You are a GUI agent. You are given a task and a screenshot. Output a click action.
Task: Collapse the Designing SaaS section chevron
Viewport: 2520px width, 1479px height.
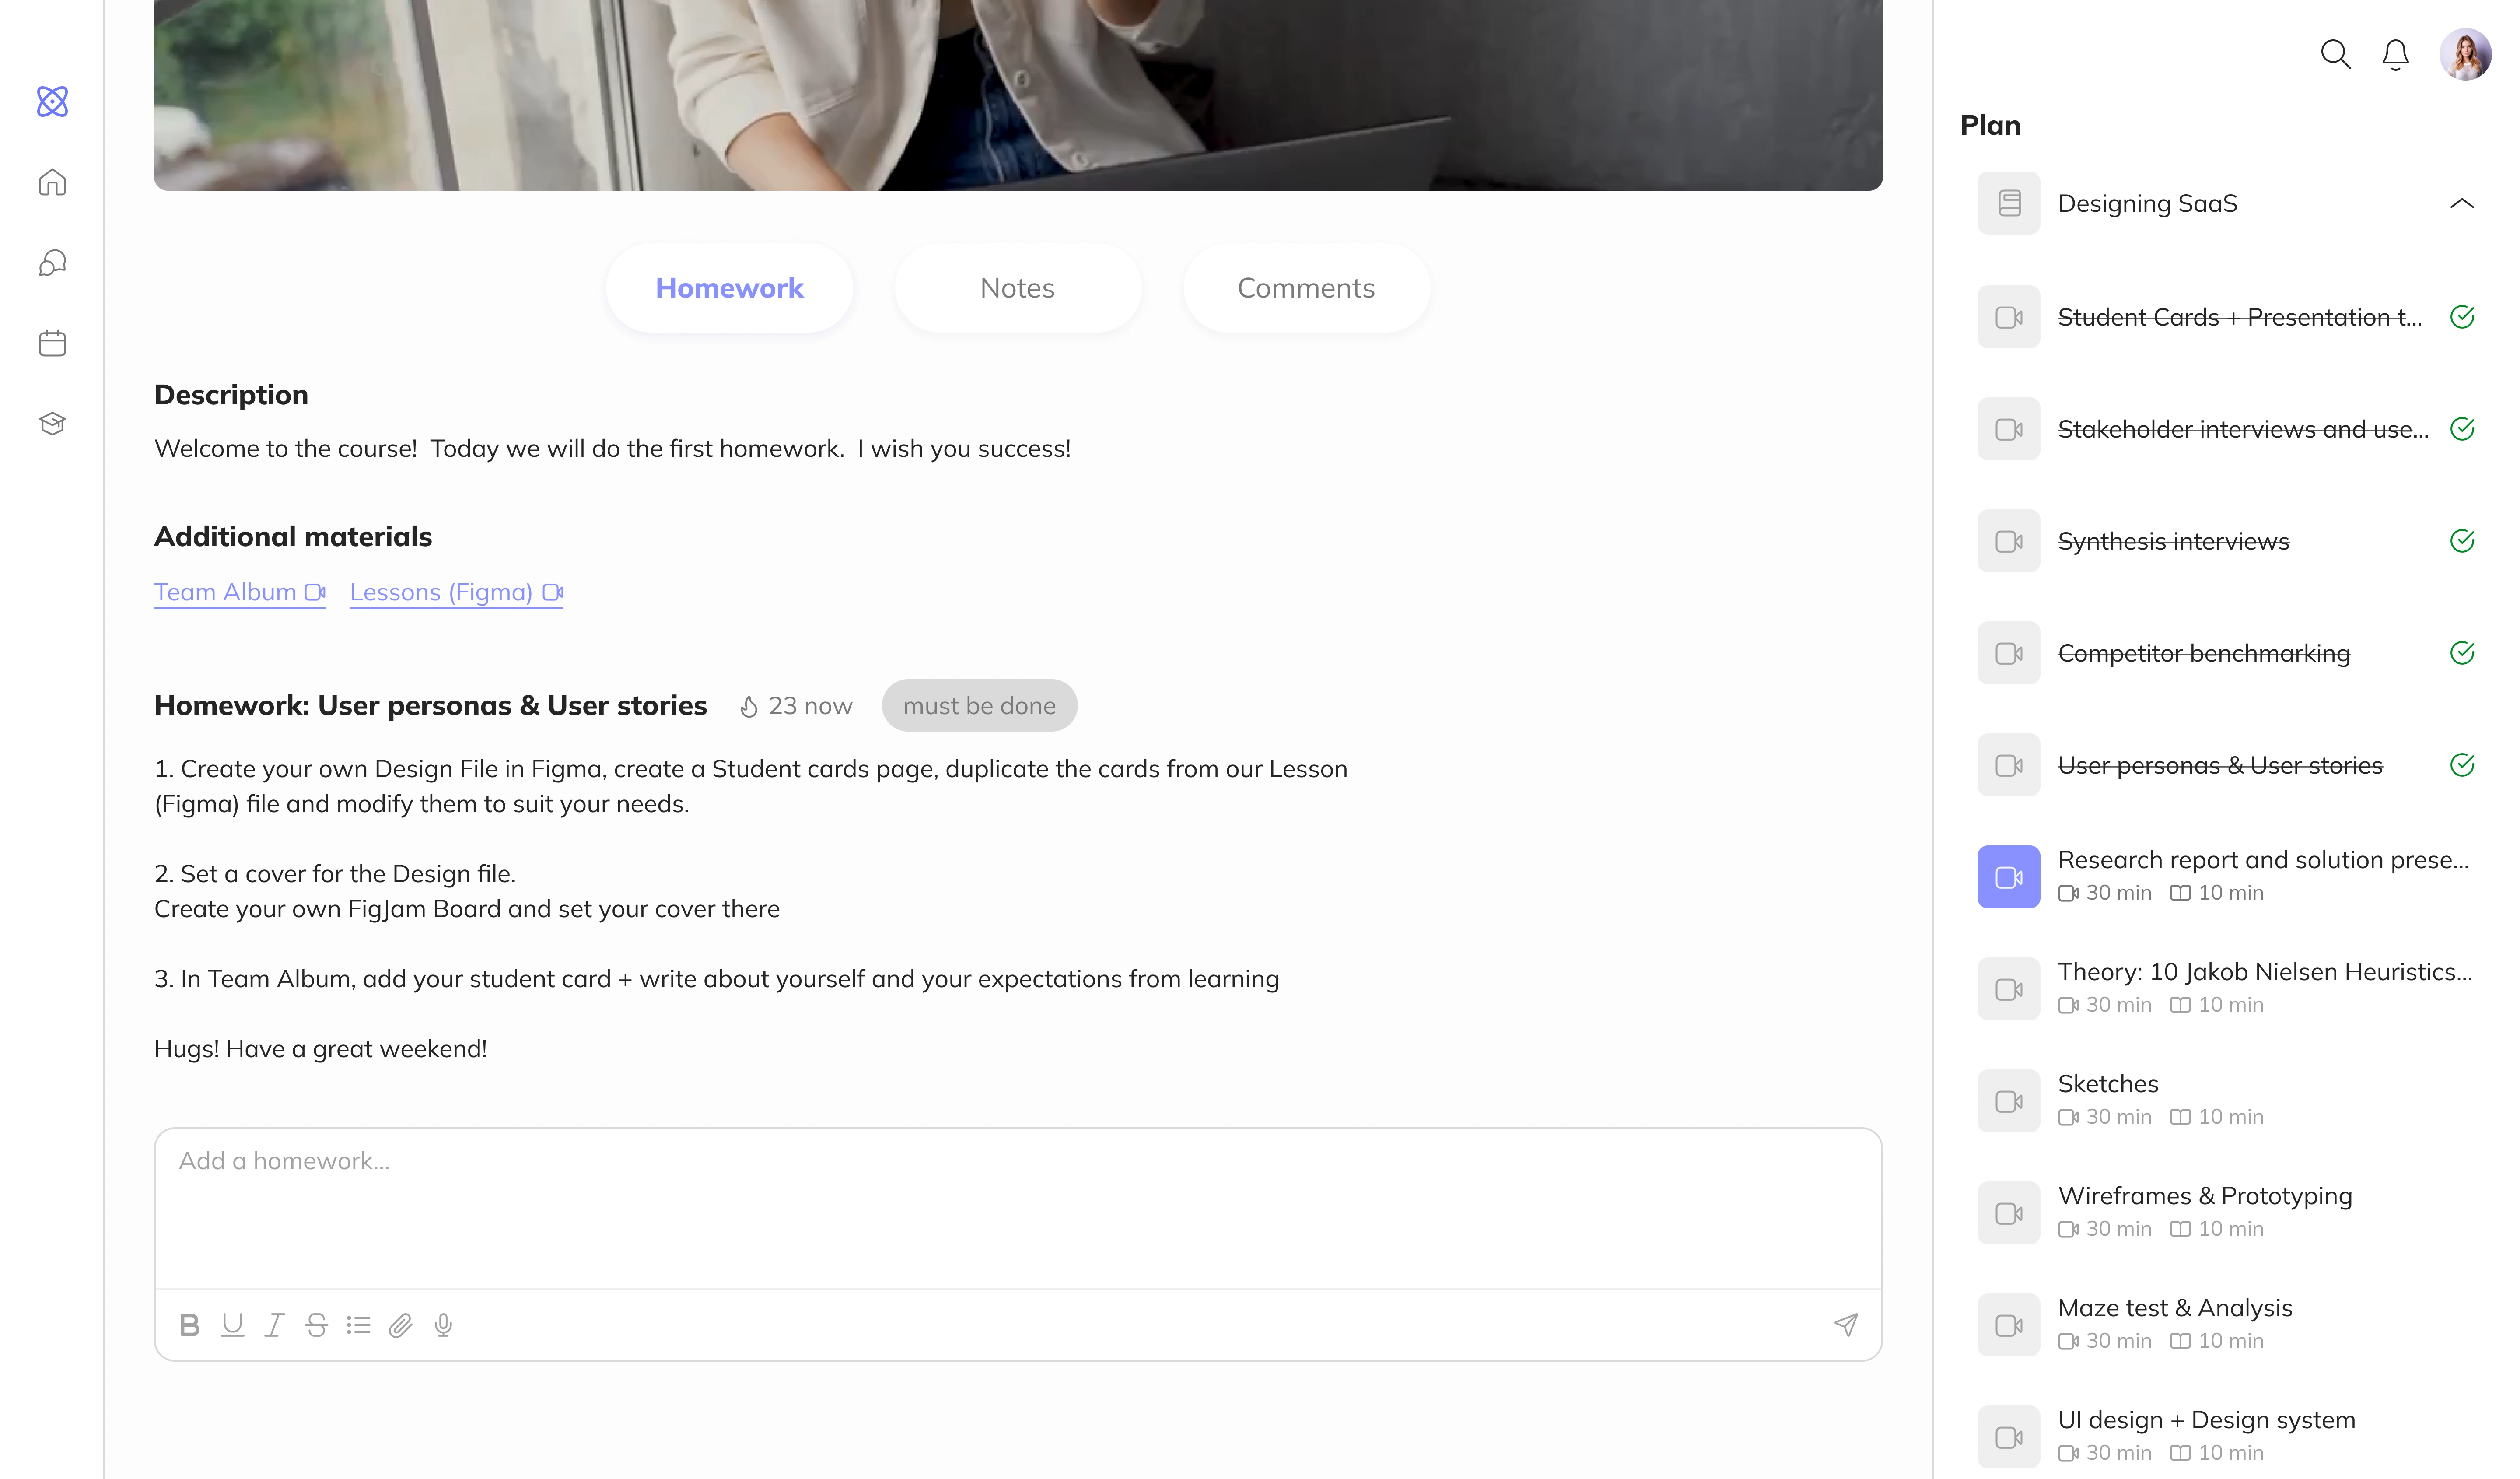point(2461,204)
